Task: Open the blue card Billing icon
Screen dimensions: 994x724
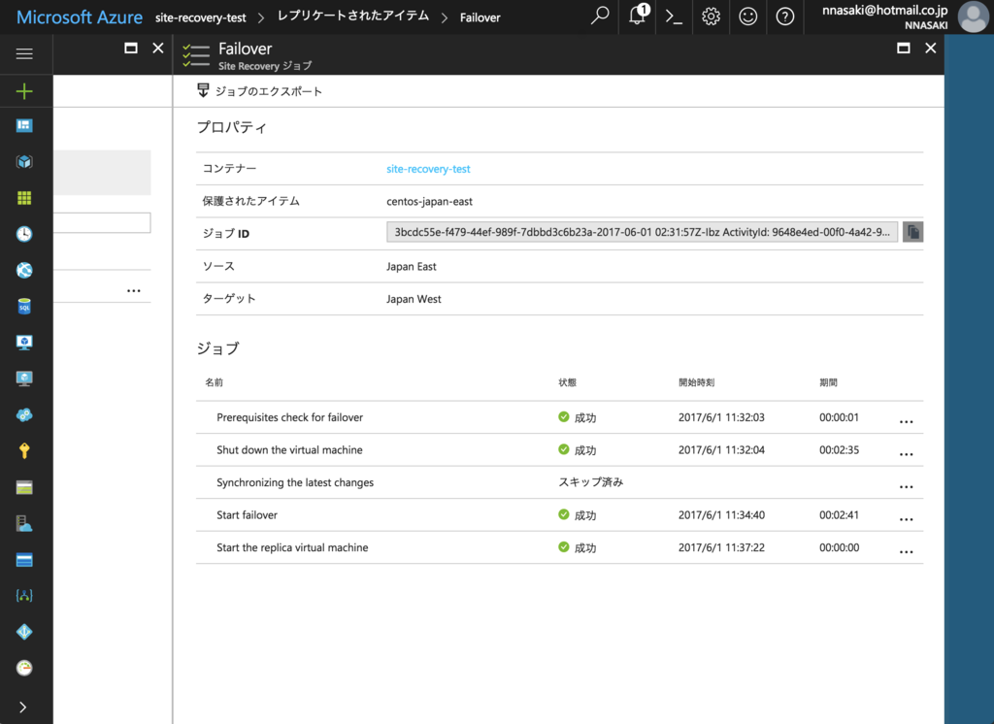Action: pos(24,560)
